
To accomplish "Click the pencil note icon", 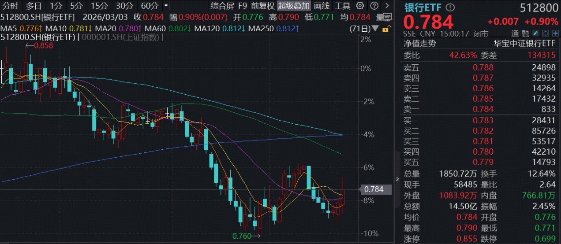I will coord(535,33).
